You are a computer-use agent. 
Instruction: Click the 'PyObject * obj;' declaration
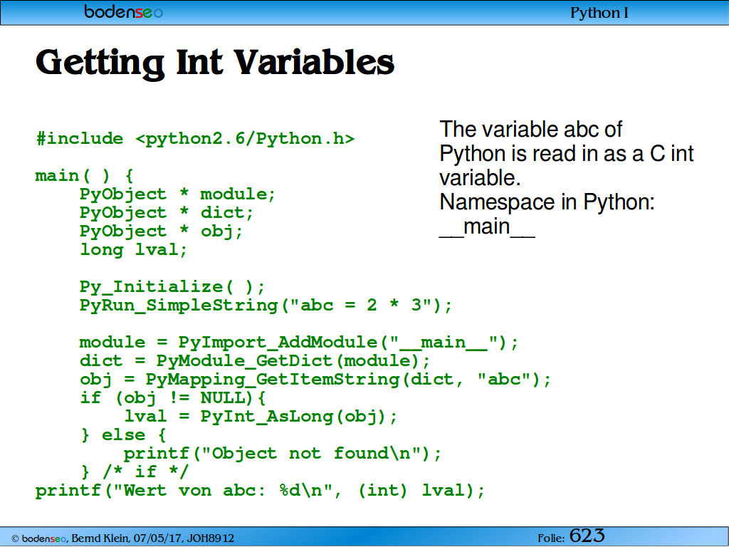point(162,231)
